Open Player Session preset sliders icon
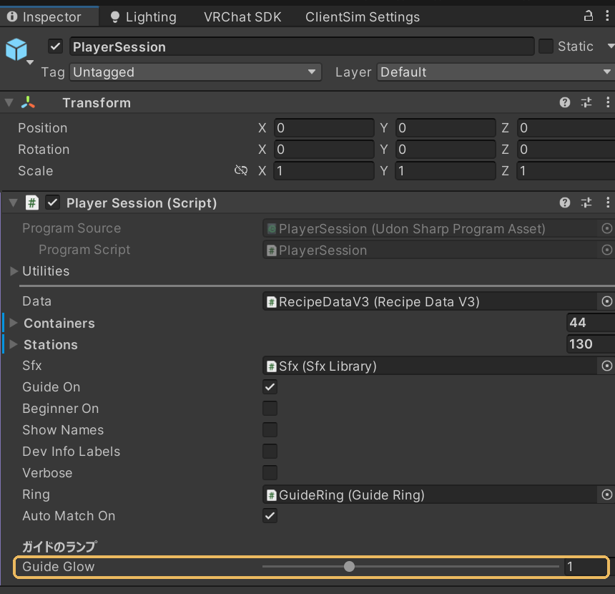Screen dimensions: 615x594 coord(586,203)
